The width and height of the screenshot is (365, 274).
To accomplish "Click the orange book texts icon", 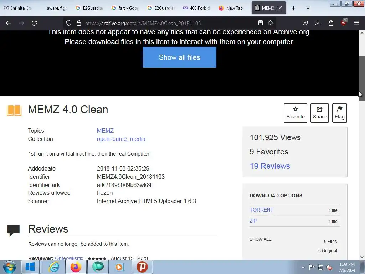I will point(14,110).
